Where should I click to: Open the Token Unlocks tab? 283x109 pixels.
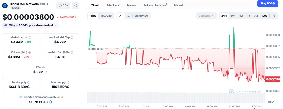tap(155, 5)
